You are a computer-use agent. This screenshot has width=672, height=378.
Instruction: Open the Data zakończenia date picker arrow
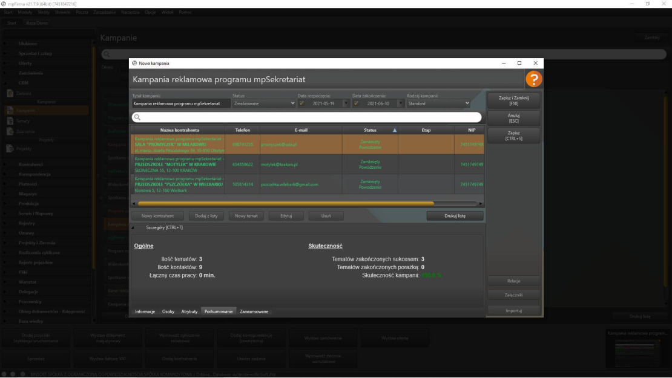(400, 103)
